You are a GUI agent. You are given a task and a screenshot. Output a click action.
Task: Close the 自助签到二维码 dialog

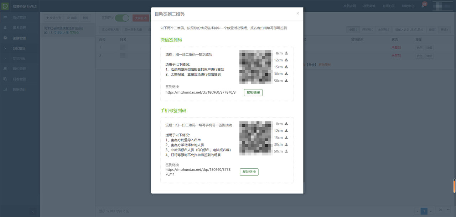click(x=298, y=13)
